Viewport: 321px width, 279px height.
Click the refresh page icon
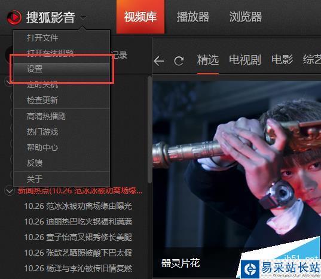[x=179, y=61]
